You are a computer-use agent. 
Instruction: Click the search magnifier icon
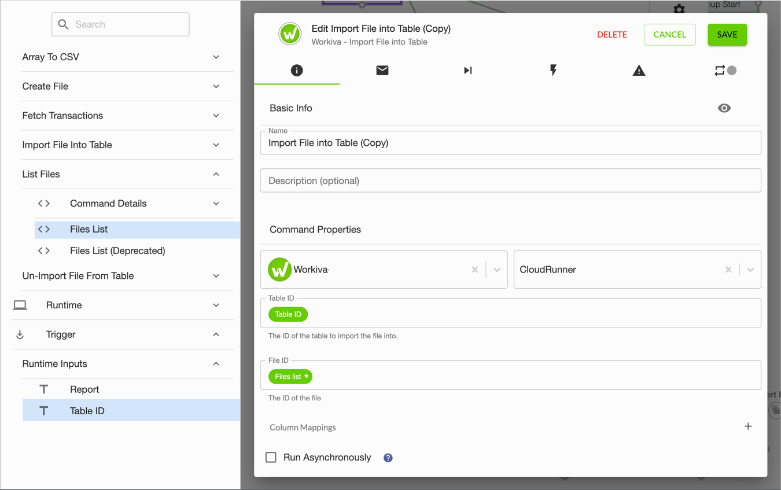click(64, 24)
